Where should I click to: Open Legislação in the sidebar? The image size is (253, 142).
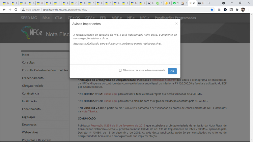pos(29,117)
